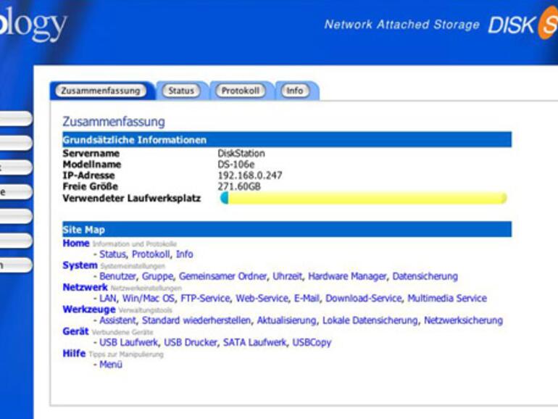Open the Download-Service link
This screenshot has width=558, height=419.
[363, 298]
